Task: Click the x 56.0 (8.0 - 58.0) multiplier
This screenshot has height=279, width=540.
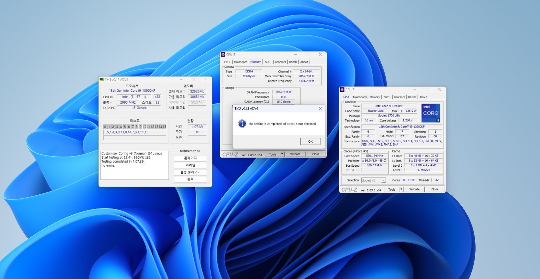Action: (x=375, y=161)
